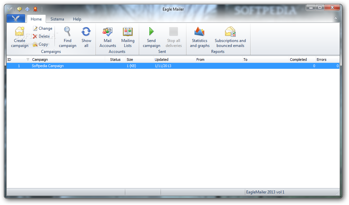349x205 pixels.
Task: Sort by From column header
Action: coord(218,60)
